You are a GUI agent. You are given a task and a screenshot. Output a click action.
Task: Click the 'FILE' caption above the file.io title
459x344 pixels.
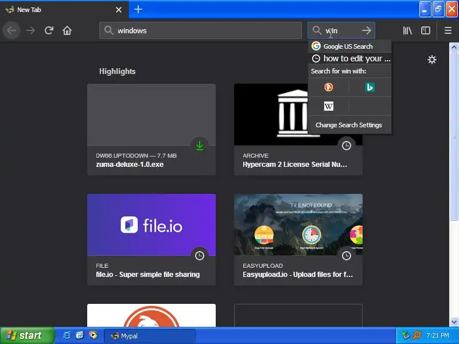[102, 265]
